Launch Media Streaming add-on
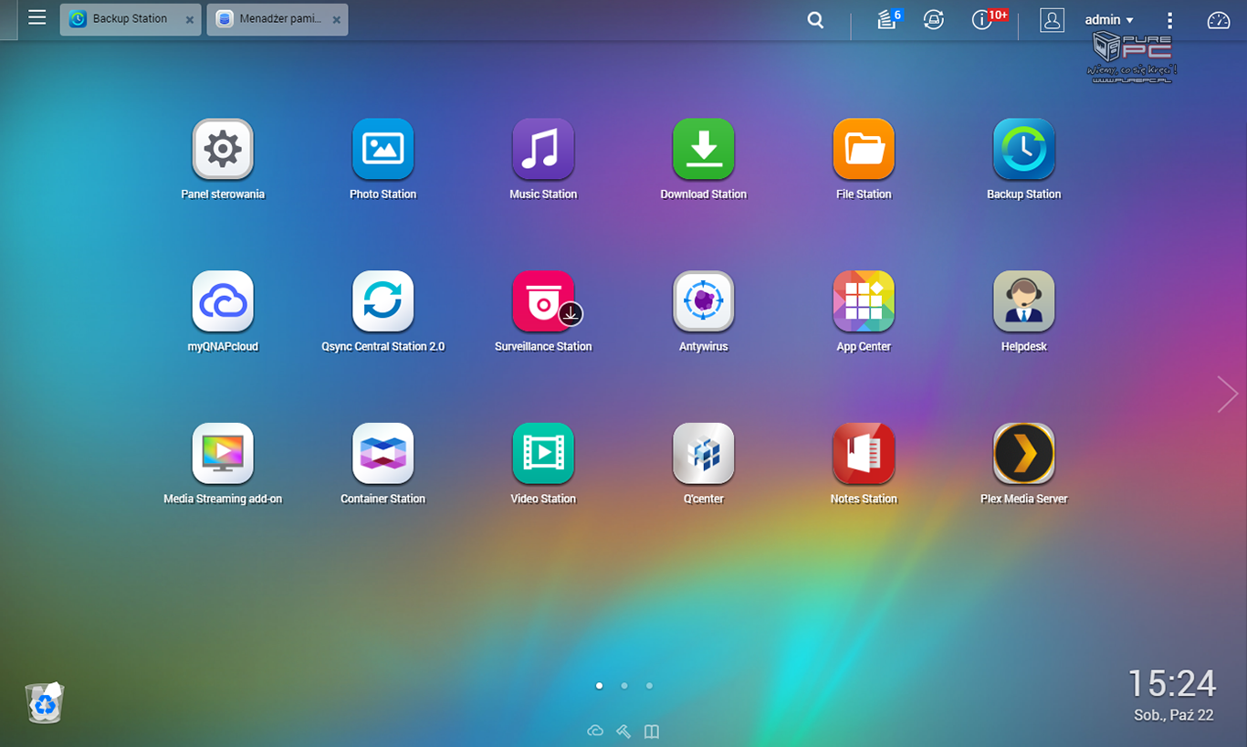Image resolution: width=1247 pixels, height=747 pixels. point(223,454)
